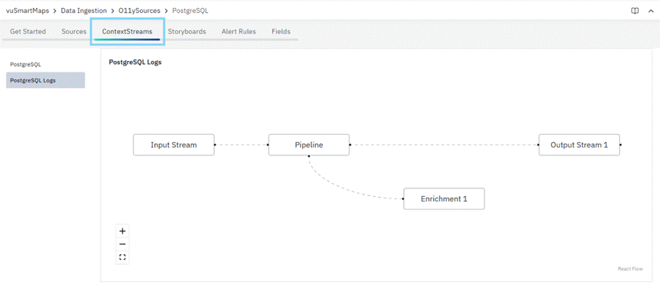Navigate to vuSmartMaps breadcrumb
660x296 pixels.
[x=27, y=11]
